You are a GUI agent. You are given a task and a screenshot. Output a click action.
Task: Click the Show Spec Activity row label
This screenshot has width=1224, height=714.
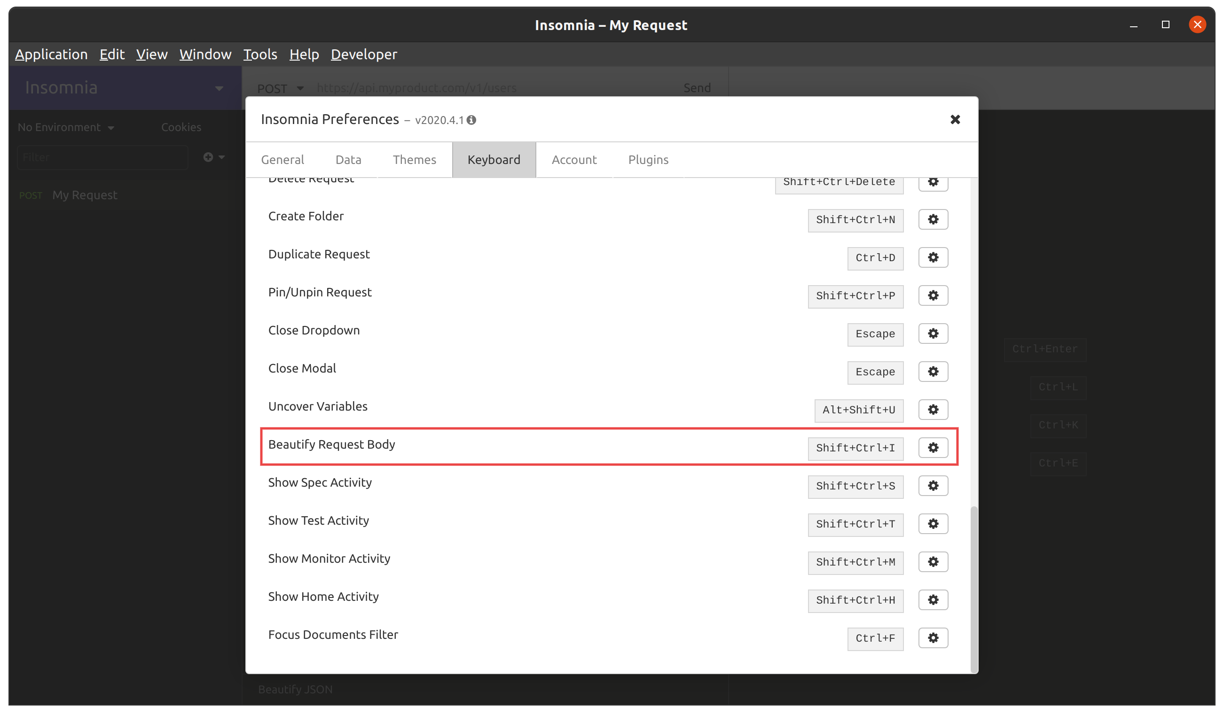click(320, 482)
